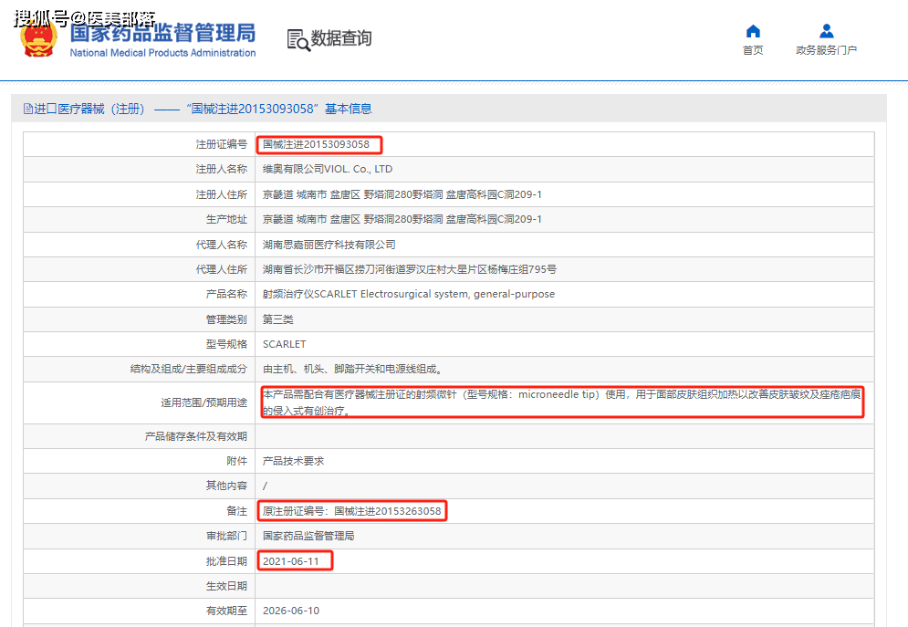Viewport: 908px width, 627px height.
Task: Click product name 射频治疗仪SCARLET value
Action: 409,294
